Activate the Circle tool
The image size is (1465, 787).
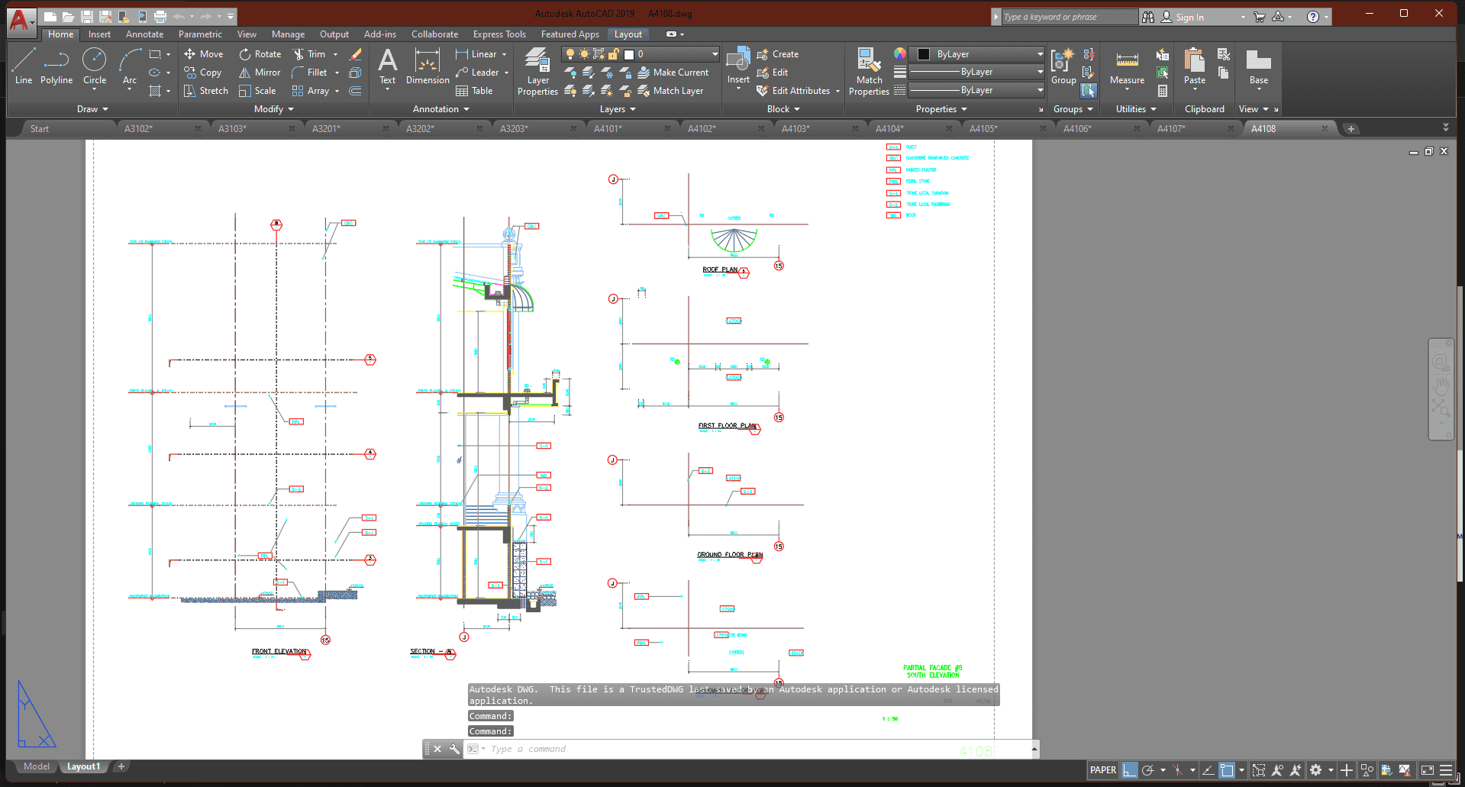coord(94,67)
